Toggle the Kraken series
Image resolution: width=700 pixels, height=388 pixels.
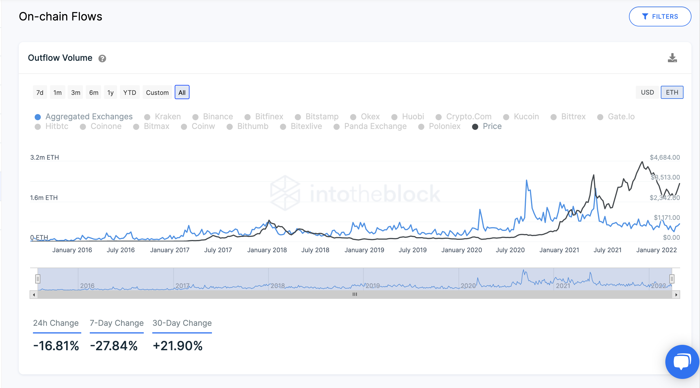[x=163, y=116]
